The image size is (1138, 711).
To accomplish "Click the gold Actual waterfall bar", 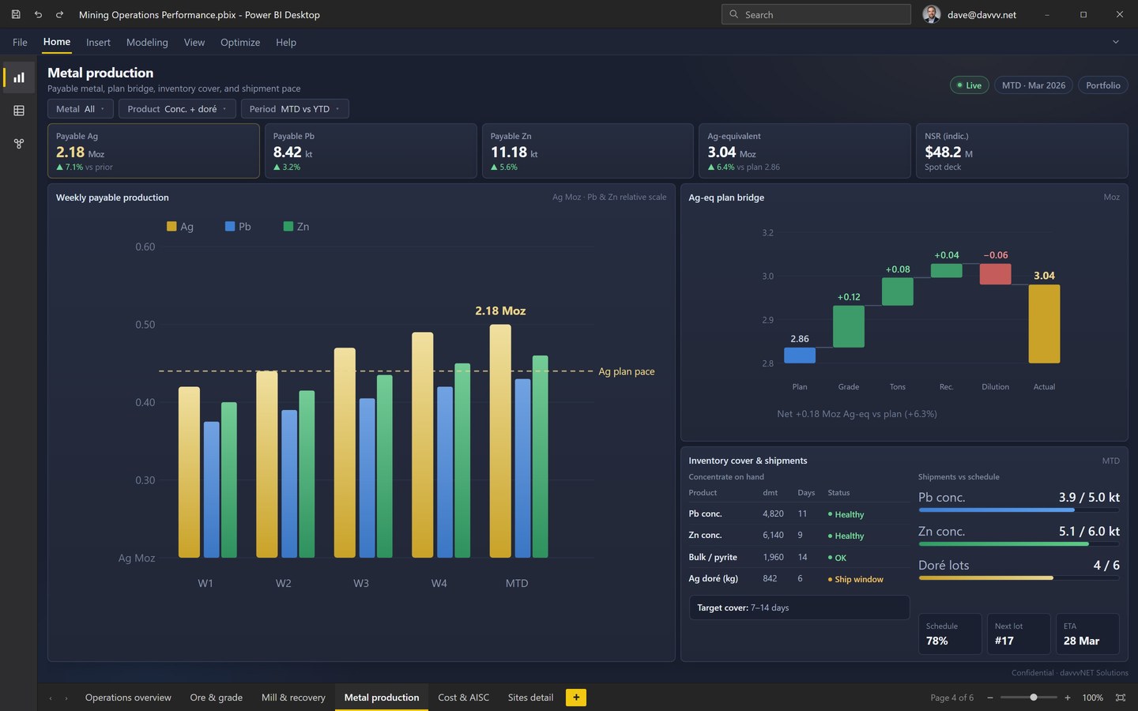I will point(1044,324).
